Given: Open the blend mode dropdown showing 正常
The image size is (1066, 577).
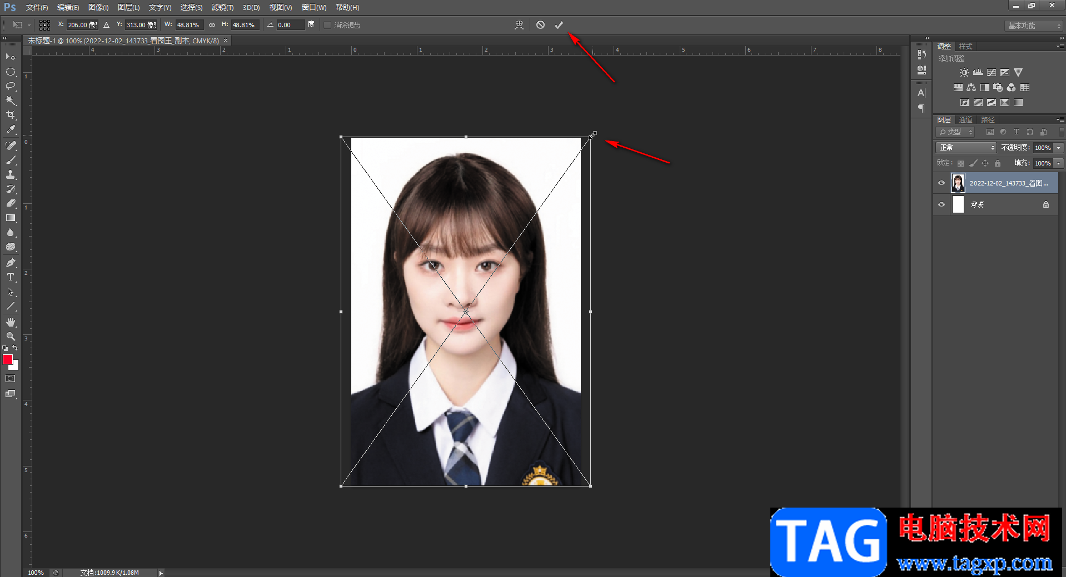Looking at the screenshot, I should point(966,148).
